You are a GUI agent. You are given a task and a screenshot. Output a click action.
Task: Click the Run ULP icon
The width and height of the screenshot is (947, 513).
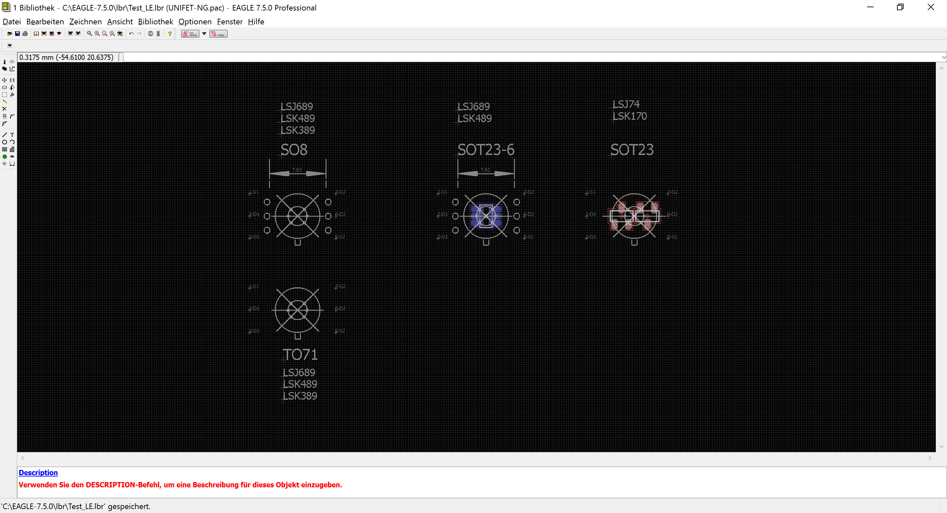pos(78,34)
